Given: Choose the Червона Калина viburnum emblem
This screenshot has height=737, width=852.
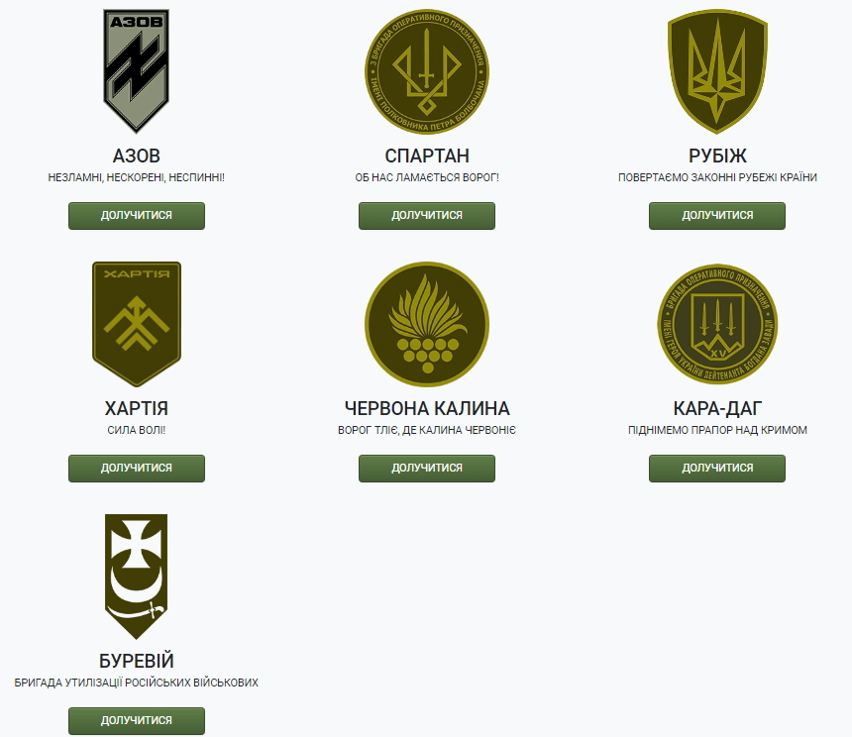Looking at the screenshot, I should 427,324.
